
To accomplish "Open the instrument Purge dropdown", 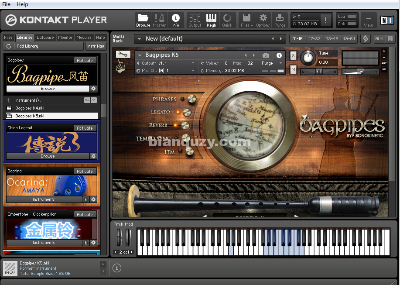I will [x=280, y=63].
